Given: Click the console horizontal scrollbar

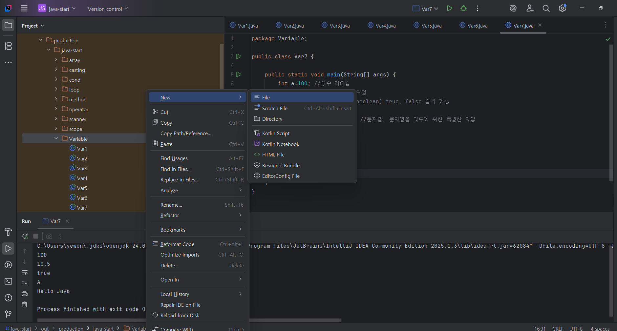Looking at the screenshot, I should point(189,320).
